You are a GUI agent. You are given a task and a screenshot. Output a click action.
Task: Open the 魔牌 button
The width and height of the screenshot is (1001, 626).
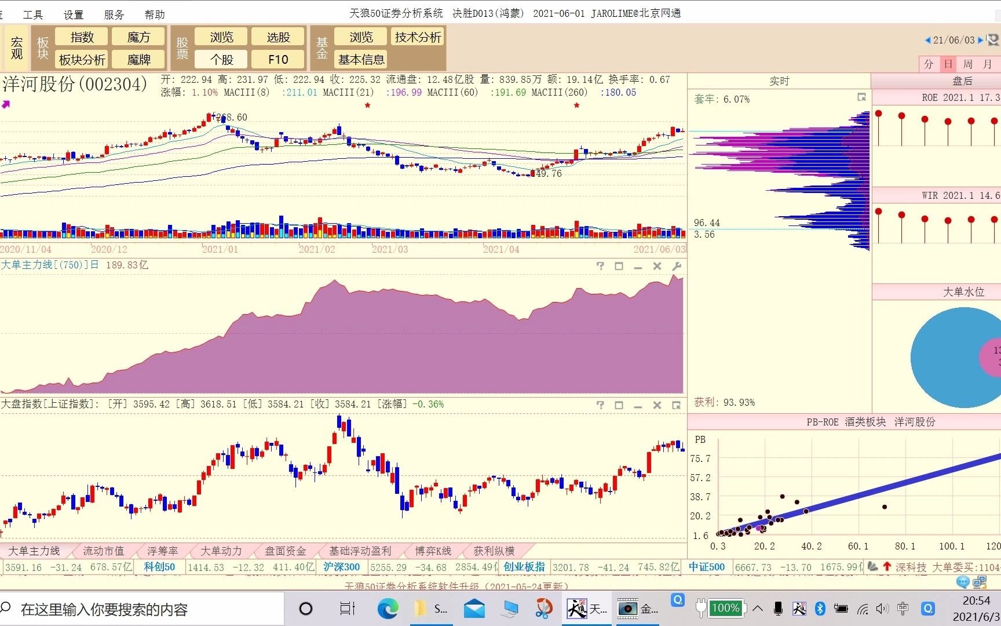coord(138,59)
